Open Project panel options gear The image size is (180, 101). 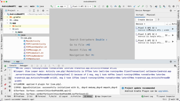click(43, 11)
